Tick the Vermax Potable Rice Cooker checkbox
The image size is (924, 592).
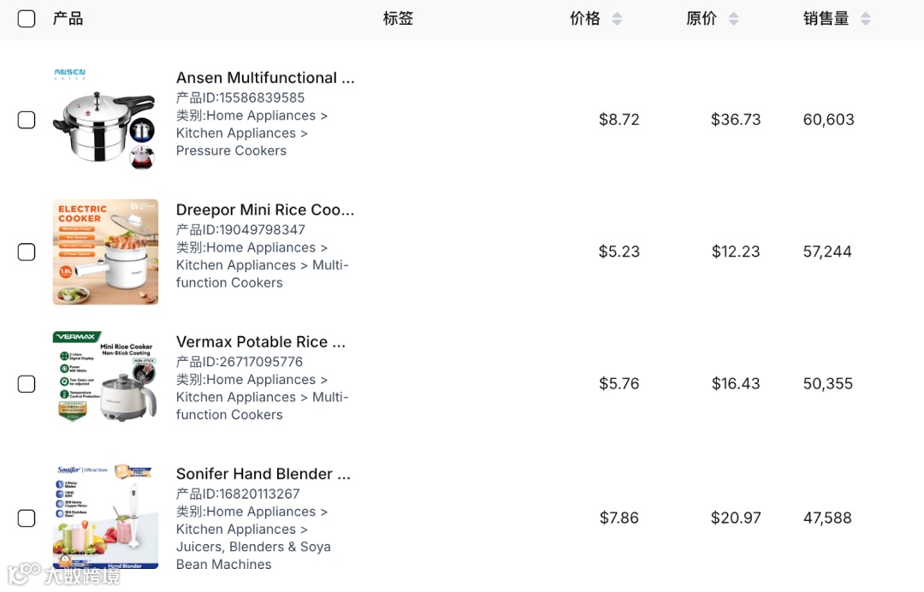click(27, 383)
